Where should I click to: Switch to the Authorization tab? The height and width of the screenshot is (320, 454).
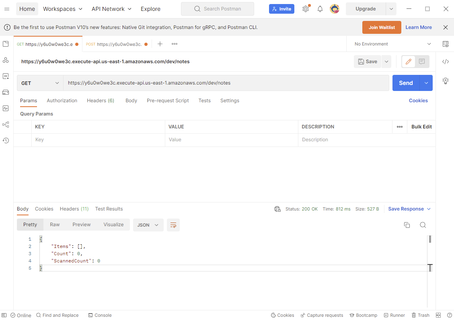(x=62, y=101)
